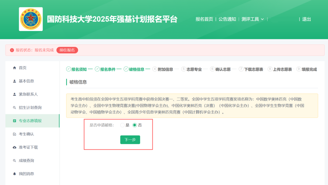This screenshot has width=328, height=185.
Task: Click the 确认志愿 step label
Action: pos(223,70)
